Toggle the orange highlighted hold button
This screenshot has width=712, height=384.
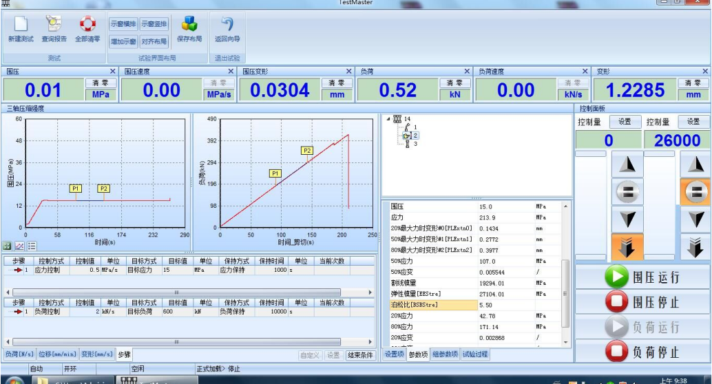click(x=695, y=192)
